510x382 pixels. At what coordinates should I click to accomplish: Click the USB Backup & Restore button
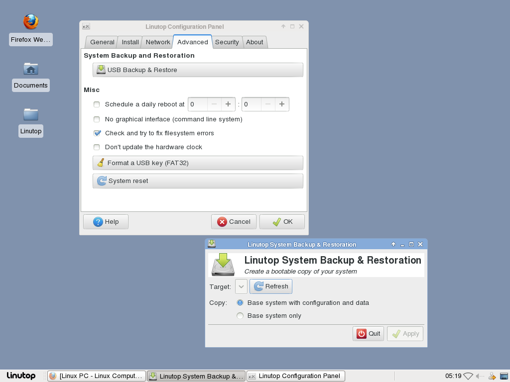[x=198, y=70]
